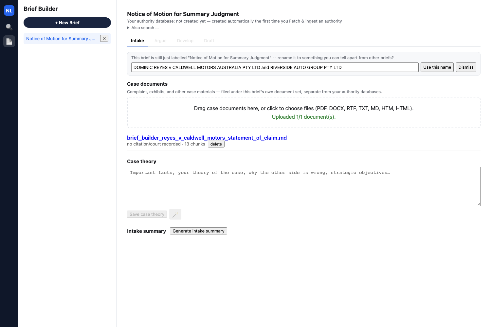Click the 'Your authority database' status line
This screenshot has width=491, height=327.
click(234, 21)
